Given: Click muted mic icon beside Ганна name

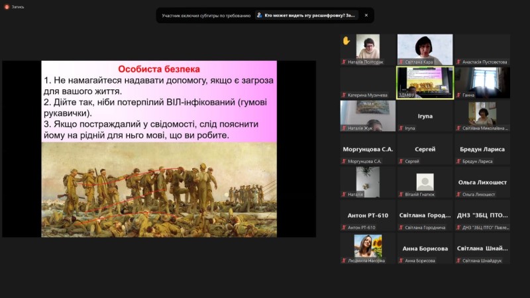Looking at the screenshot, I should point(458,95).
